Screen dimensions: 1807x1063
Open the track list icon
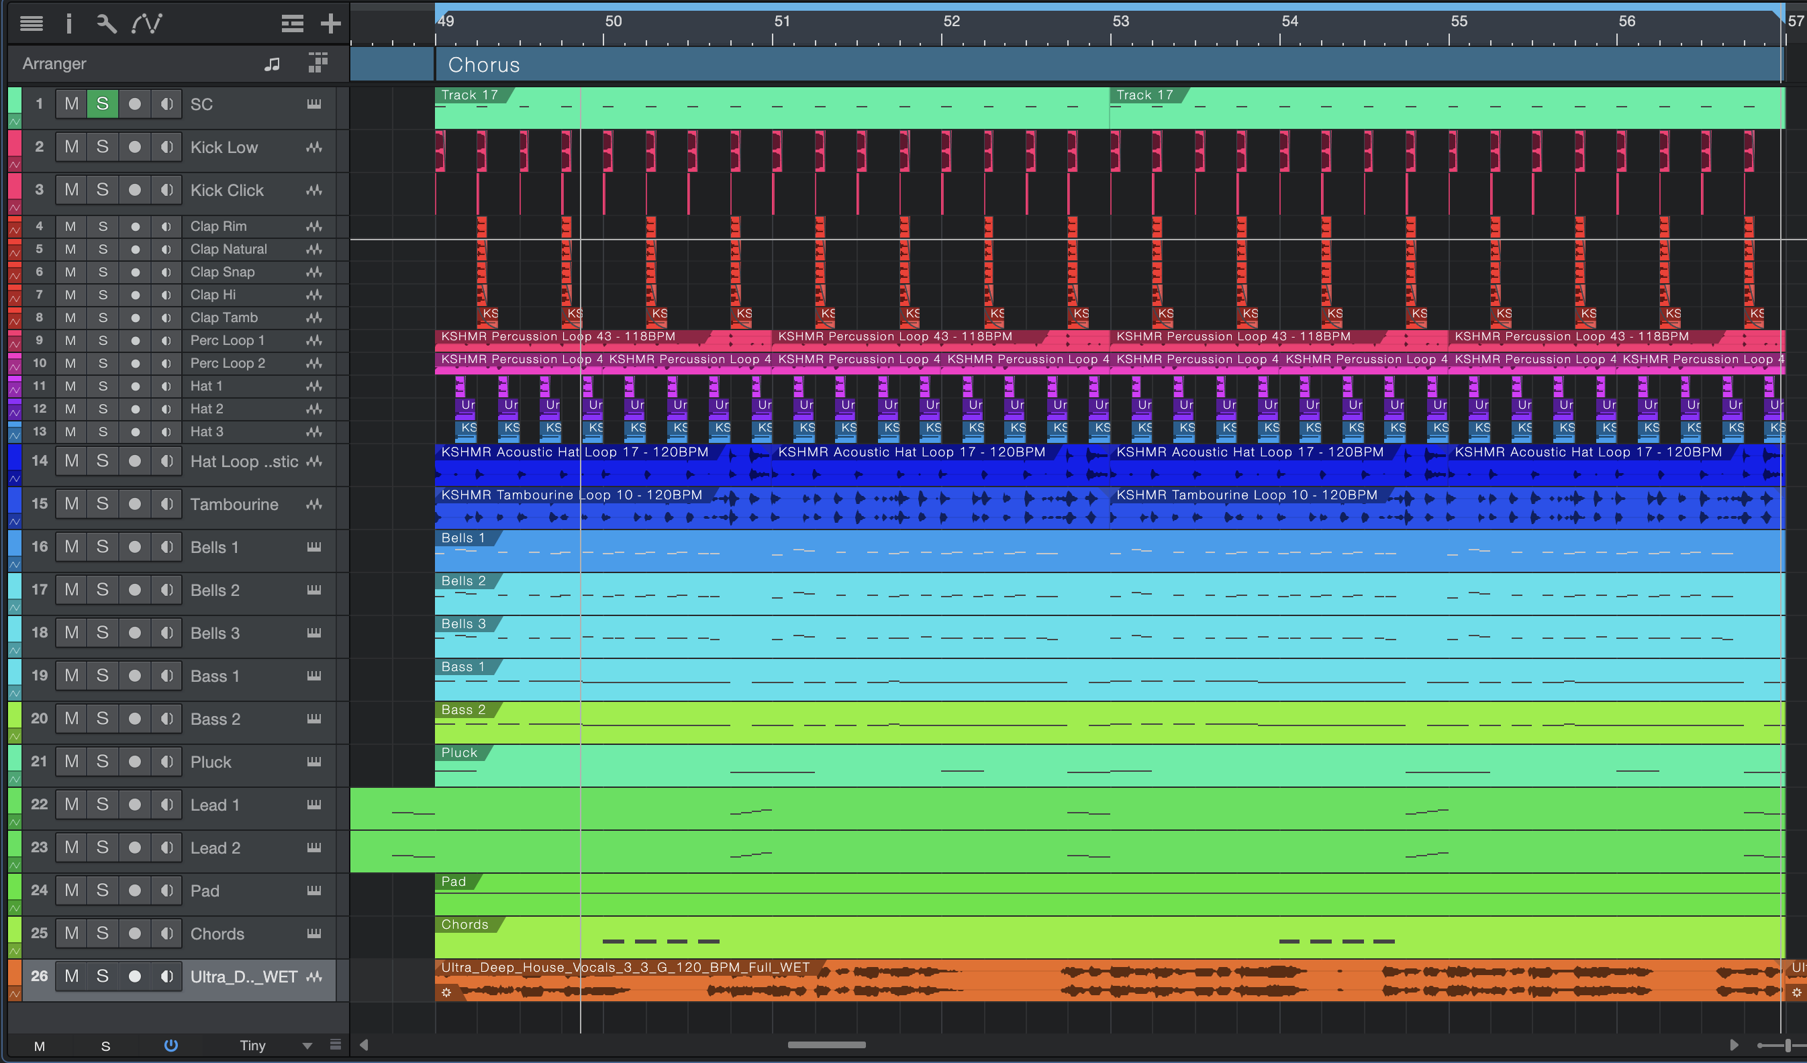point(31,23)
